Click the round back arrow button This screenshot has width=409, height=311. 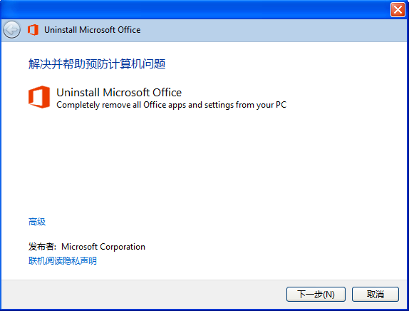(x=11, y=30)
